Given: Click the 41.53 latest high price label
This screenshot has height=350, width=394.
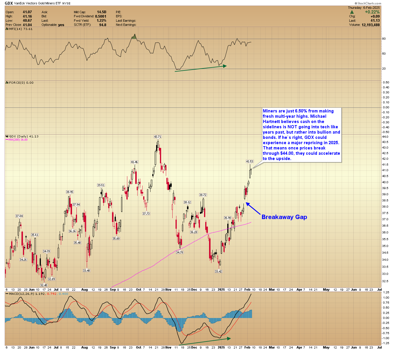Looking at the screenshot, I should pyautogui.click(x=250, y=161).
